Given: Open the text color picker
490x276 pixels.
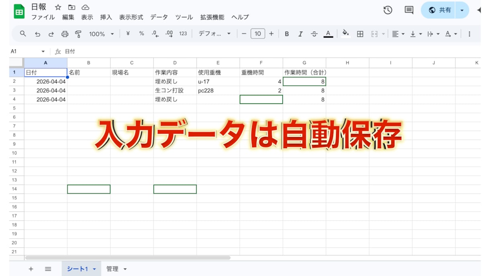Looking at the screenshot, I should click(328, 34).
